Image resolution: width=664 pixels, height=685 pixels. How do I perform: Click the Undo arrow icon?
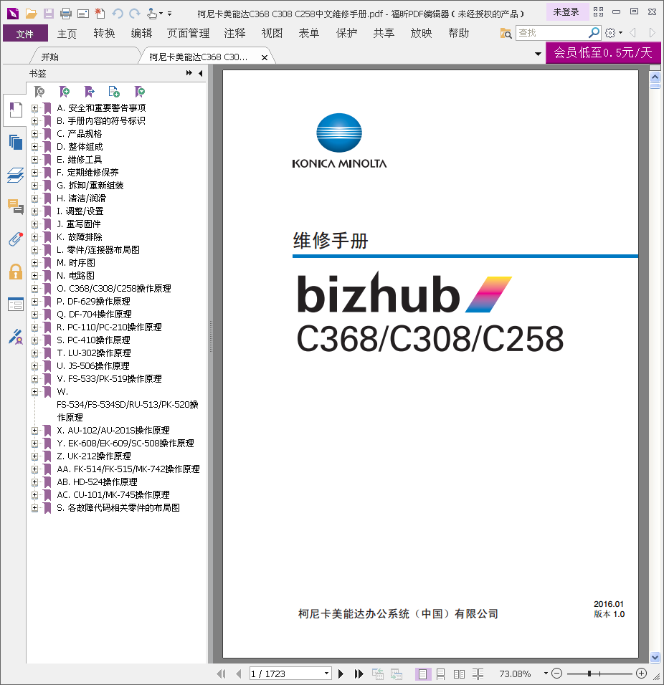117,14
